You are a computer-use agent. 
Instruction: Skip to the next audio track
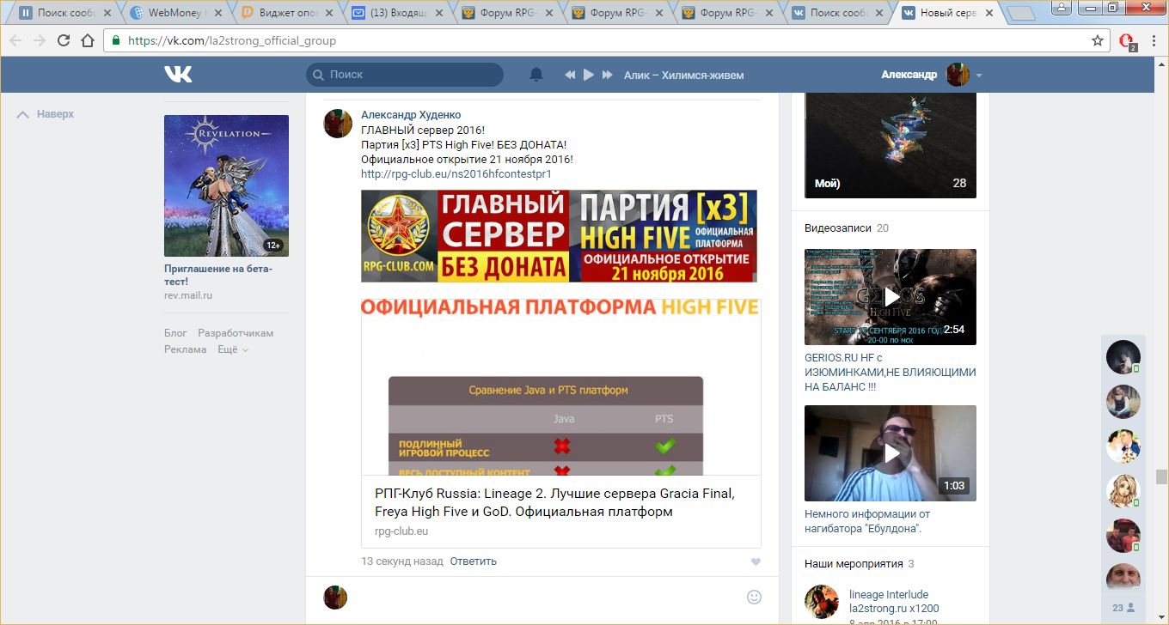tap(608, 75)
